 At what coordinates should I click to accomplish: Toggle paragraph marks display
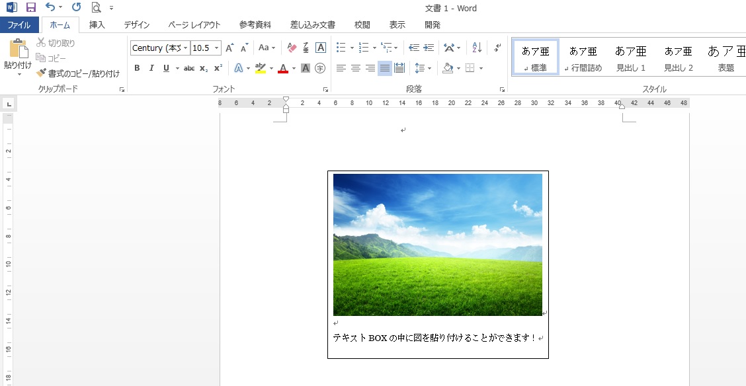(x=498, y=48)
